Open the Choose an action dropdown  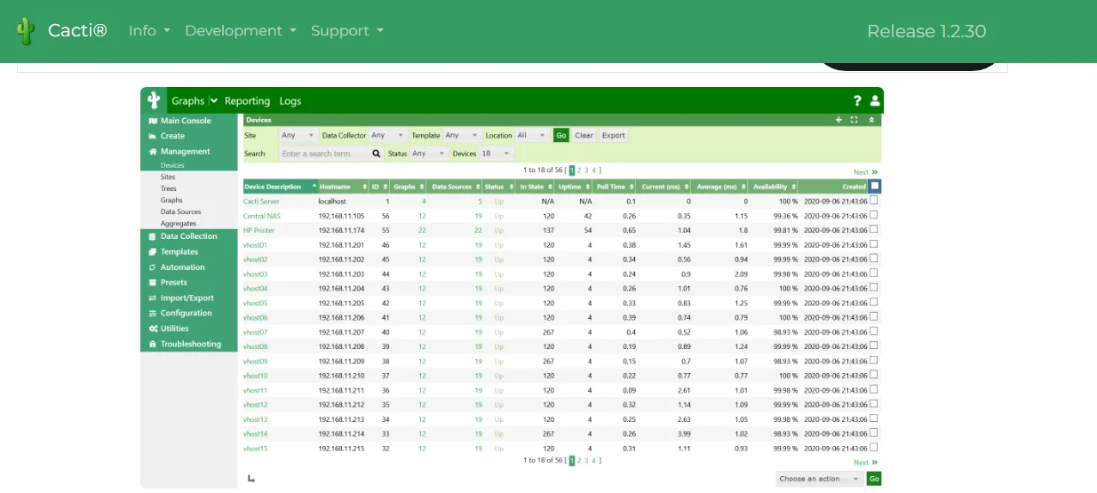(x=819, y=479)
